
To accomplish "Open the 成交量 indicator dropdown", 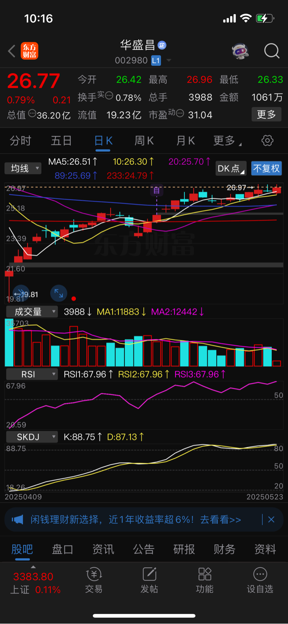I will [x=32, y=312].
